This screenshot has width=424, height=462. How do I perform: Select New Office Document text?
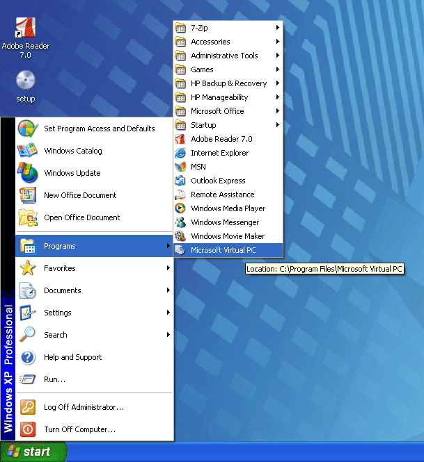[80, 195]
